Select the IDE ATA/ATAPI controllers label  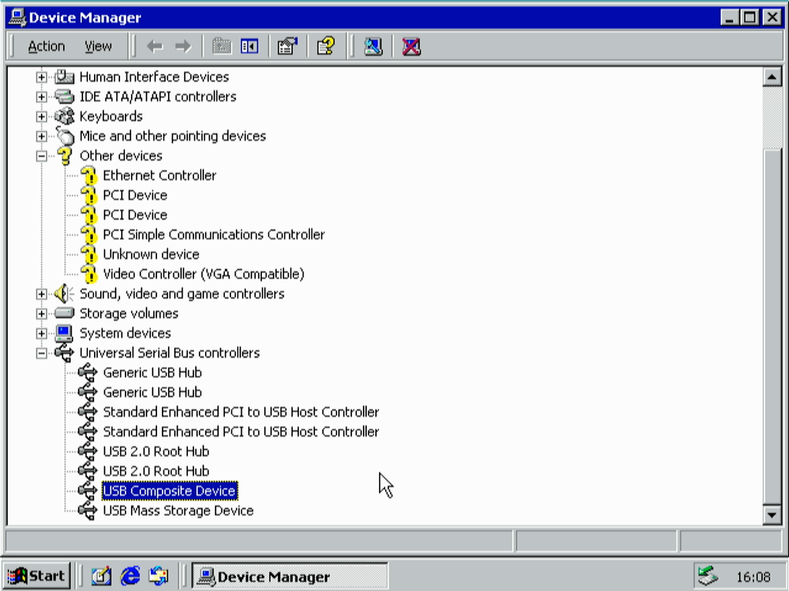pyautogui.click(x=158, y=96)
